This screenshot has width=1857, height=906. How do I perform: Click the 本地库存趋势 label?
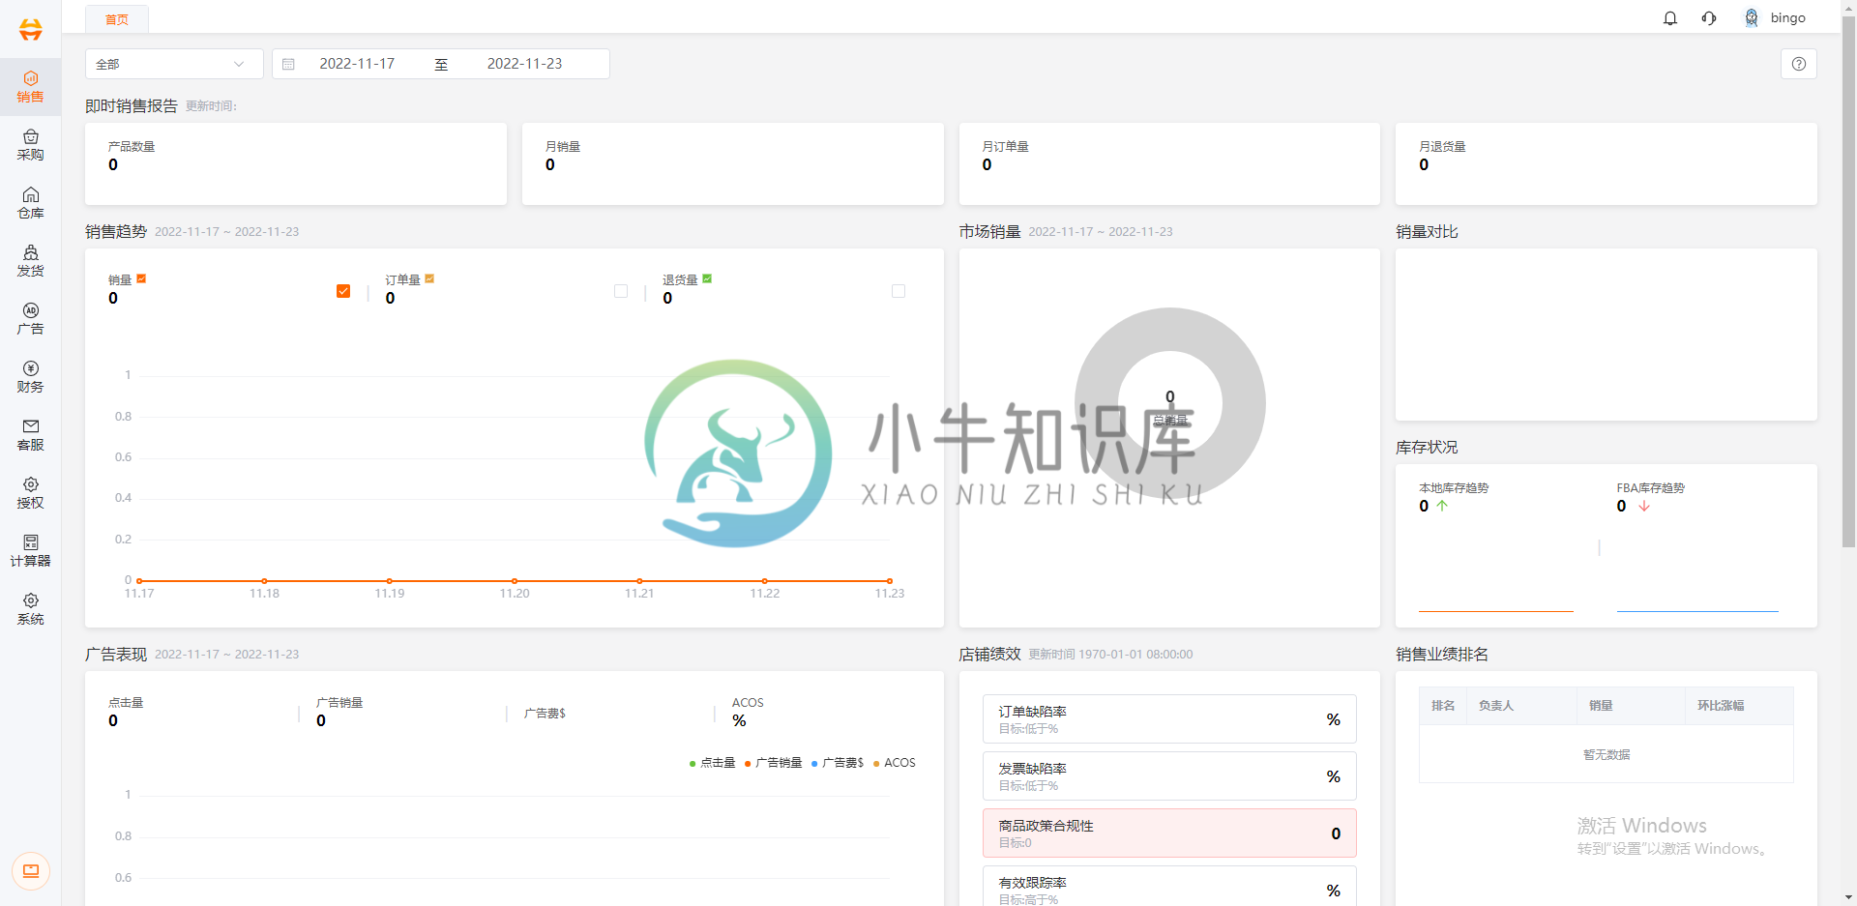(1454, 488)
